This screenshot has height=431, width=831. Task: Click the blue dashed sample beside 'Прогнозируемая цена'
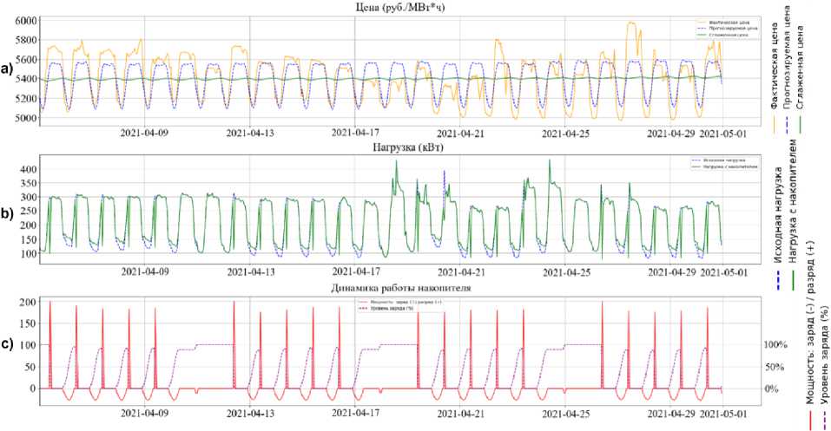pyautogui.click(x=788, y=124)
